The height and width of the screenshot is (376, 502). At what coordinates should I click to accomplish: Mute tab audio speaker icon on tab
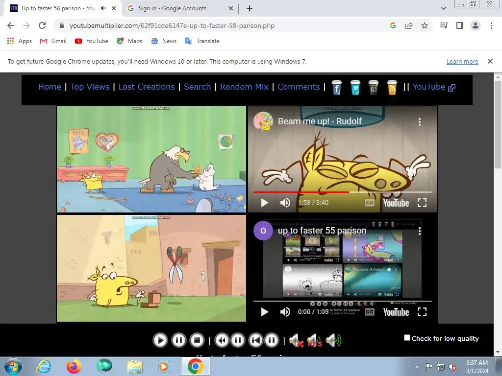103,8
